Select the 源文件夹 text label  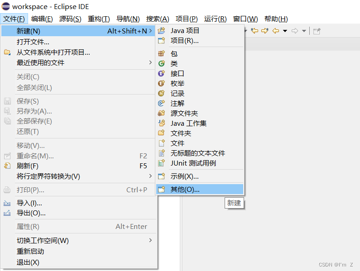coord(184,113)
